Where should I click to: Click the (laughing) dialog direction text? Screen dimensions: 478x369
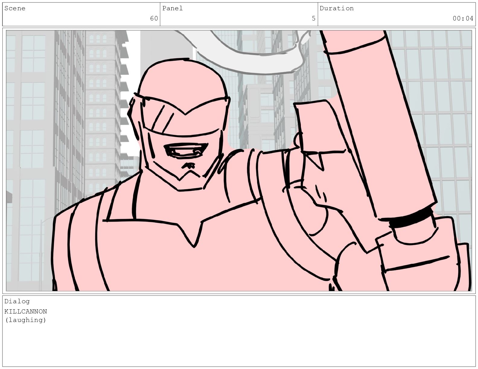click(26, 320)
